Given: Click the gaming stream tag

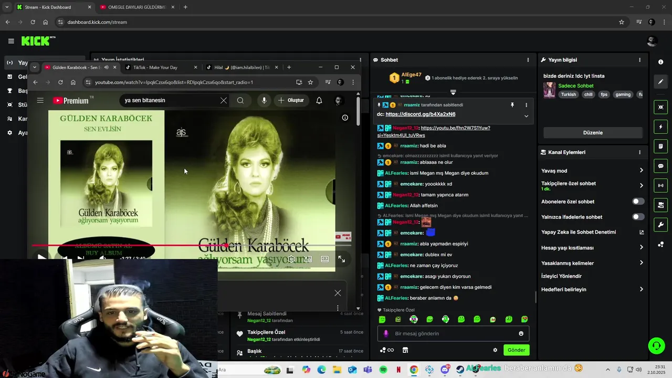Looking at the screenshot, I should (x=623, y=94).
